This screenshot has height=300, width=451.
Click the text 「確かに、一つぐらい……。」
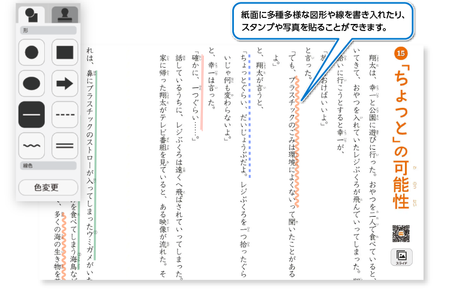click(196, 97)
